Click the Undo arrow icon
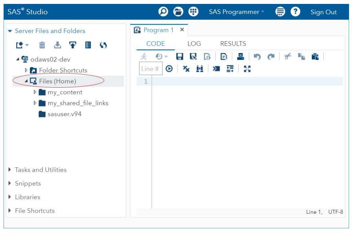 257,56
